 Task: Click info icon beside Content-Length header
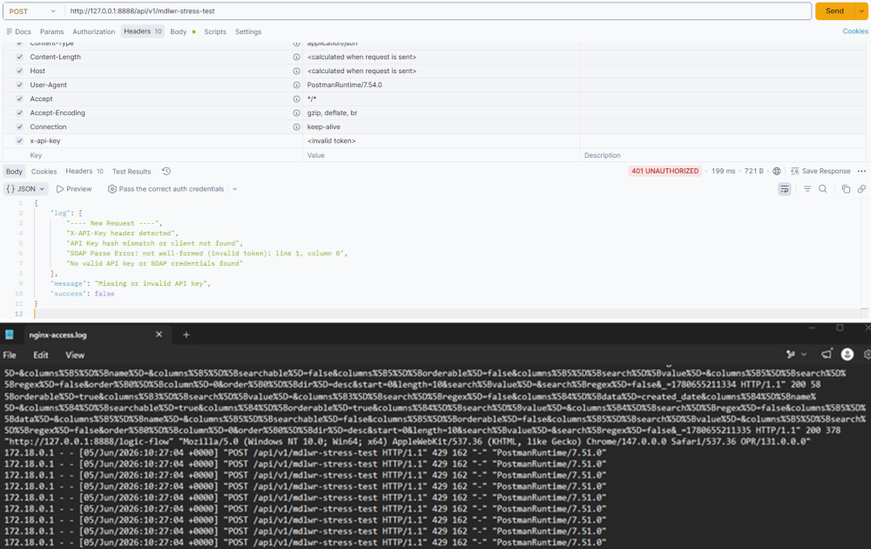click(297, 57)
